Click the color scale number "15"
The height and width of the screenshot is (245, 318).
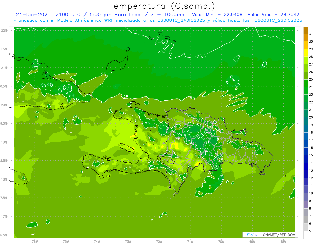click(x=311, y=155)
